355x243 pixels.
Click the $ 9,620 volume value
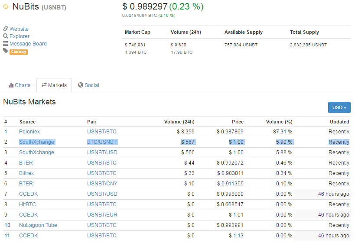179,45
